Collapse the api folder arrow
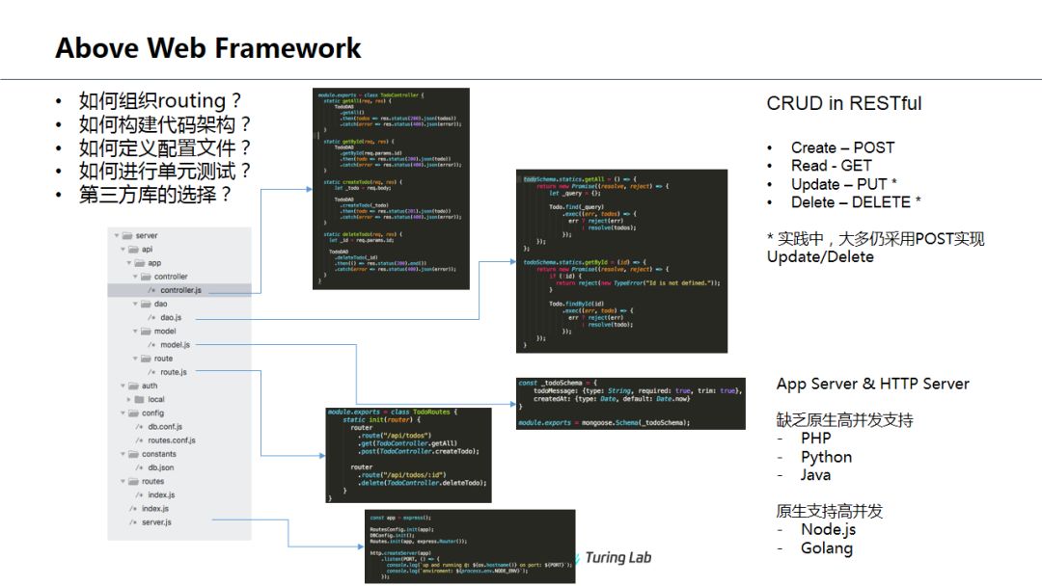1042x586 pixels. click(x=123, y=250)
